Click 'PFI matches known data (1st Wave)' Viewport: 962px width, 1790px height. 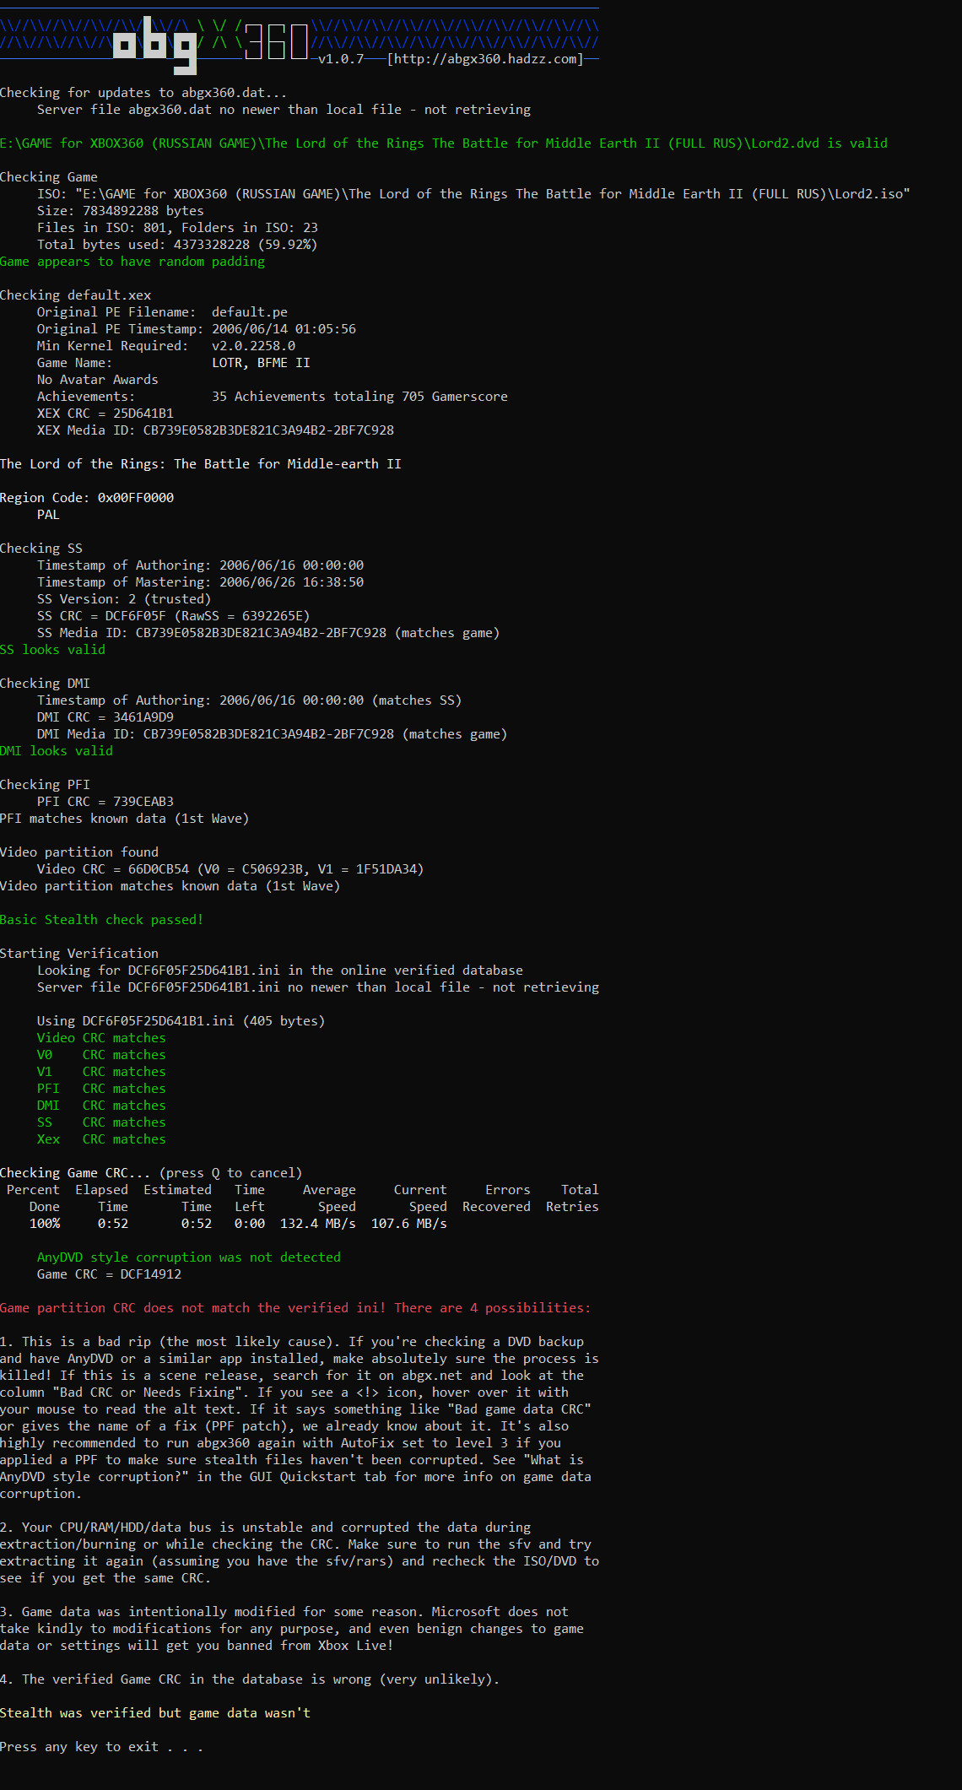[124, 819]
